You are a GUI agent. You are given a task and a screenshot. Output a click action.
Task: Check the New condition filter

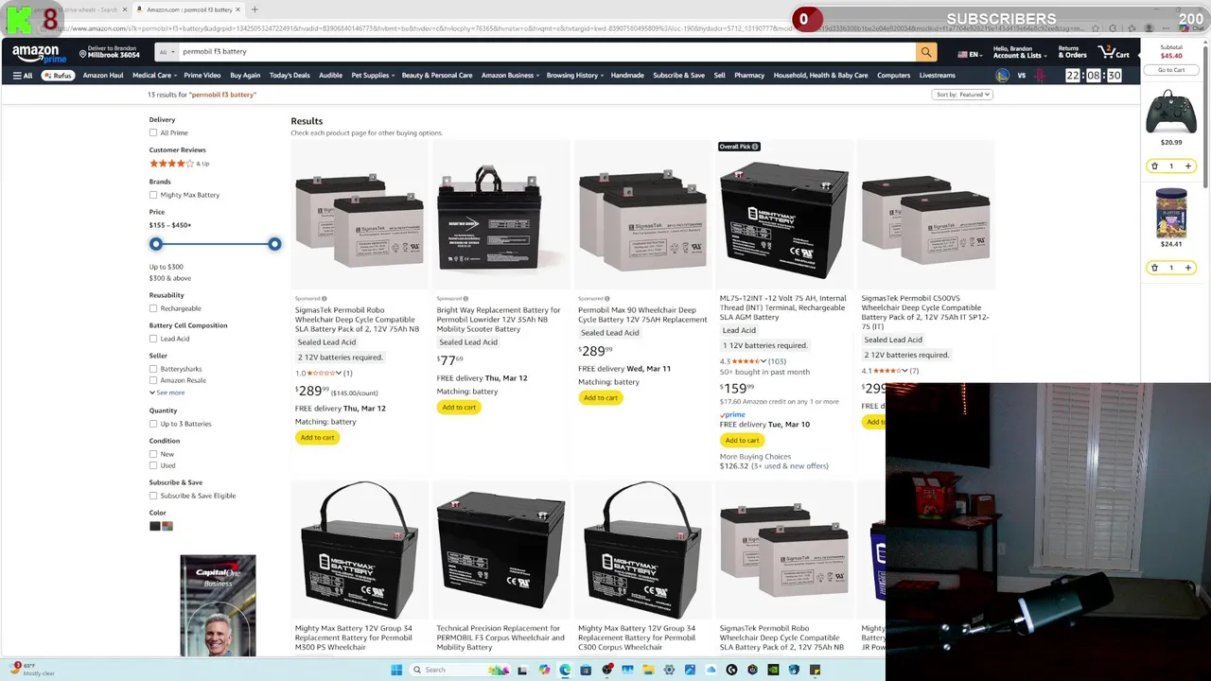153,454
